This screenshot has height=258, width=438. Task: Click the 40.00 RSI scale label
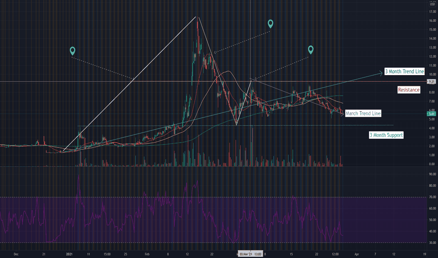tap(432, 231)
